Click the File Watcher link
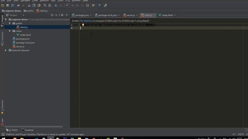The image size is (248, 139). 86,21
